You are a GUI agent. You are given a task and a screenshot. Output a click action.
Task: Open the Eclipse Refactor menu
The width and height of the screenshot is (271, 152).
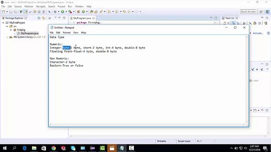coord(29,6)
